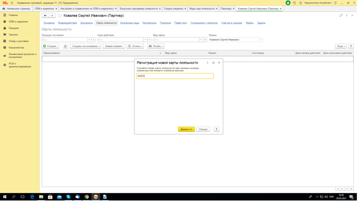Viewport: 358px width, 201px height.
Task: Open File Explorer from taskbar
Action: 41,197
